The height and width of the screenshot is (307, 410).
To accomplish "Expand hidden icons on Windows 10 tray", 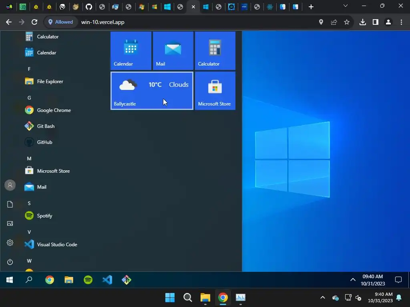I will pyautogui.click(x=353, y=280).
